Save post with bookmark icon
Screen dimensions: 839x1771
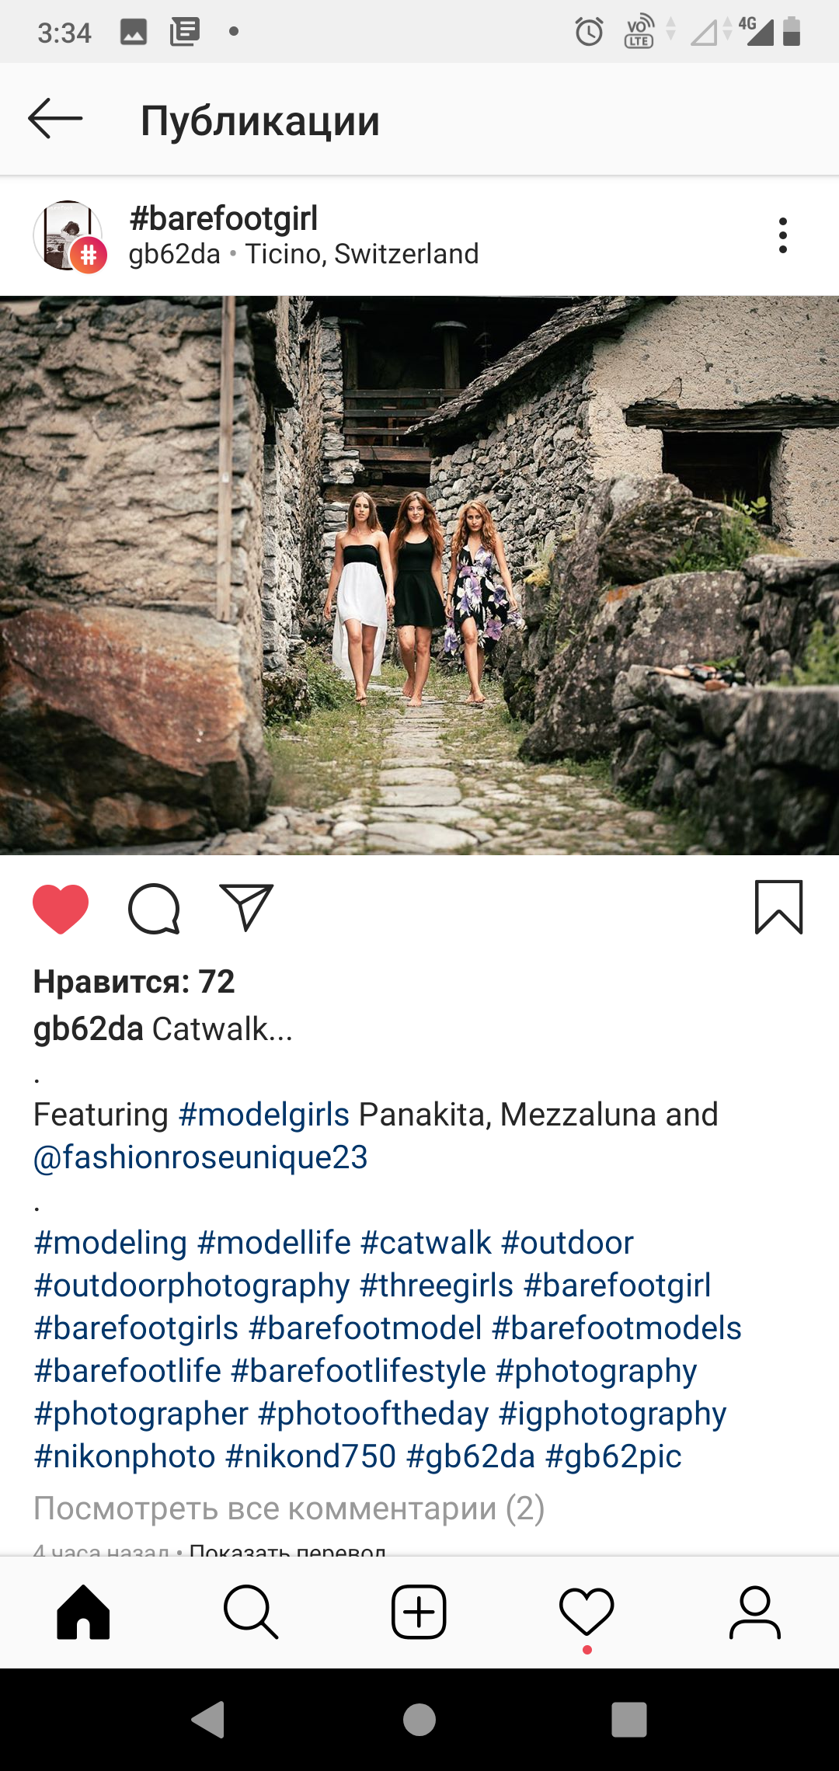coord(778,907)
